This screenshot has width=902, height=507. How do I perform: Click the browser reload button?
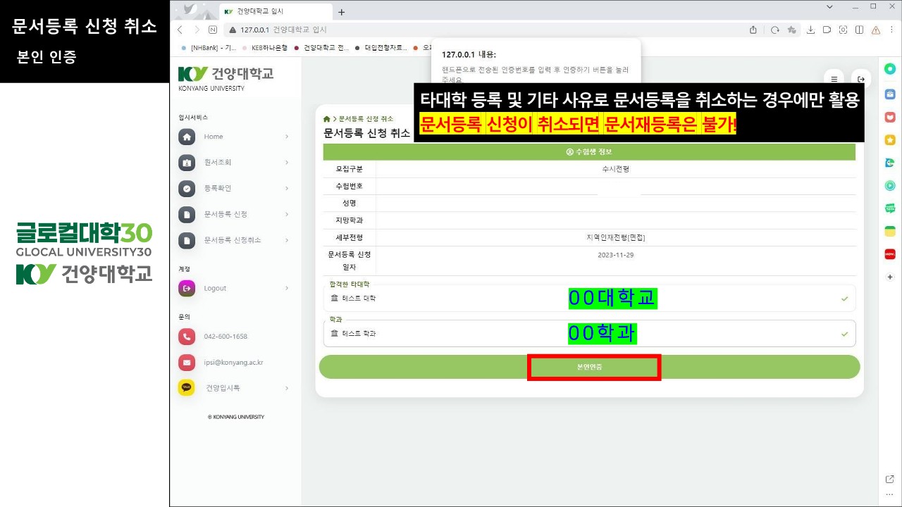coord(774,30)
